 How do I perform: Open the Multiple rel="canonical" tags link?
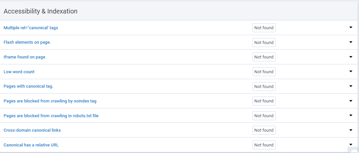point(31,28)
